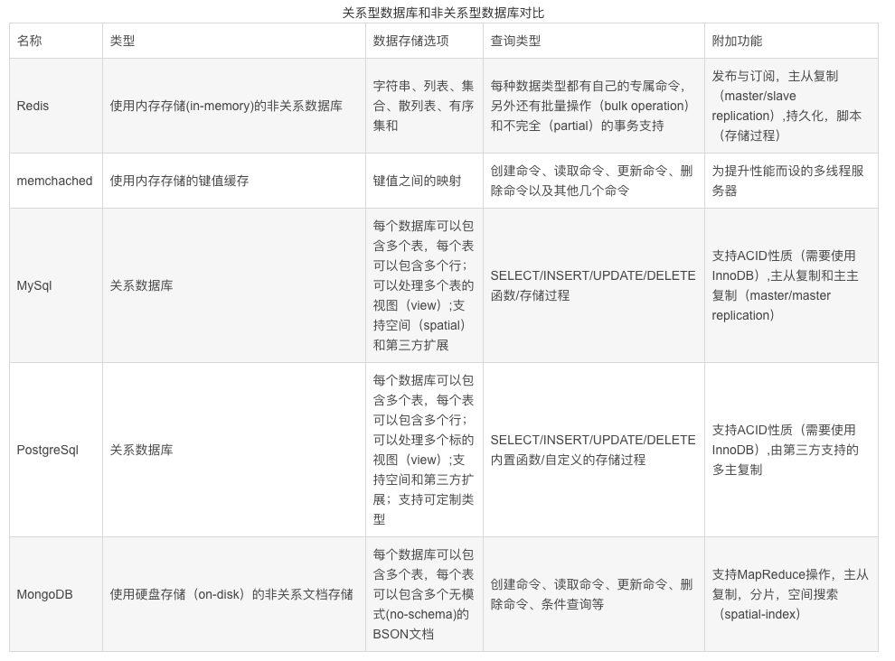Click memchached query cell 创建命令、读取命令
The image size is (895, 661).
tap(594, 181)
